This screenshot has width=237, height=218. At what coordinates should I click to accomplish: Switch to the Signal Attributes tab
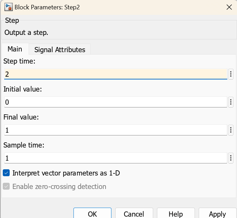tap(60, 49)
